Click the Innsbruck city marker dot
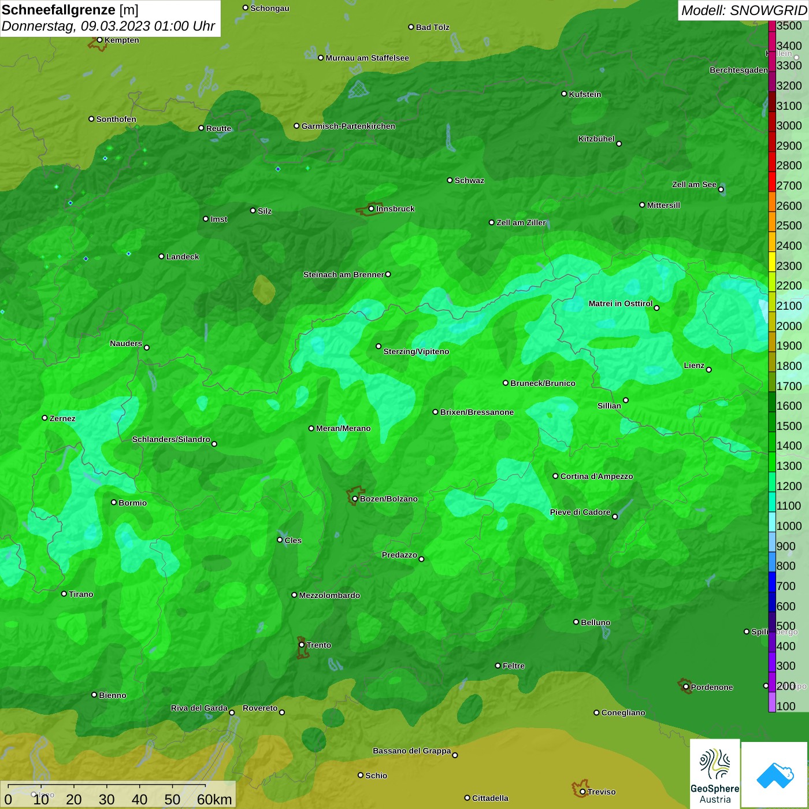Viewport: 809px width, 809px height. (371, 209)
